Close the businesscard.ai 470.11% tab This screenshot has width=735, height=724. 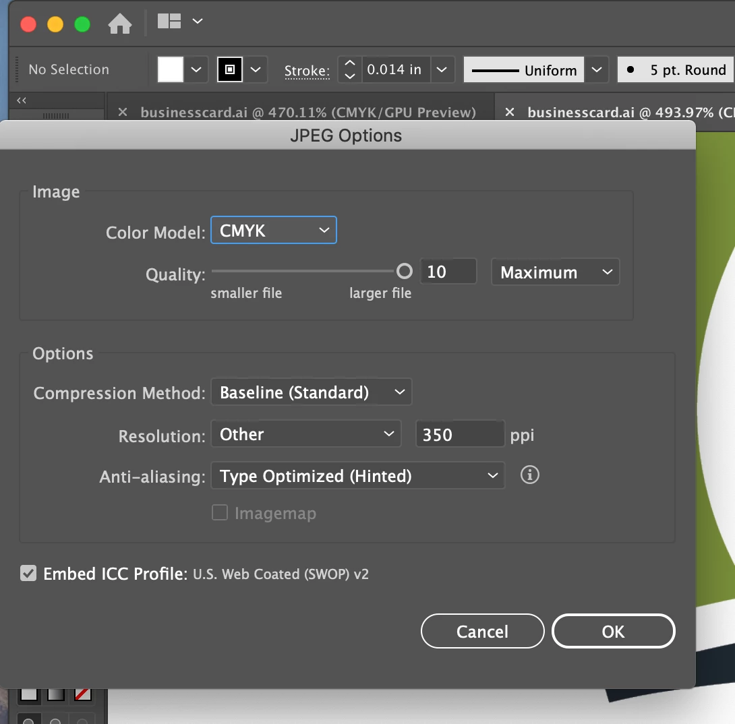[123, 112]
